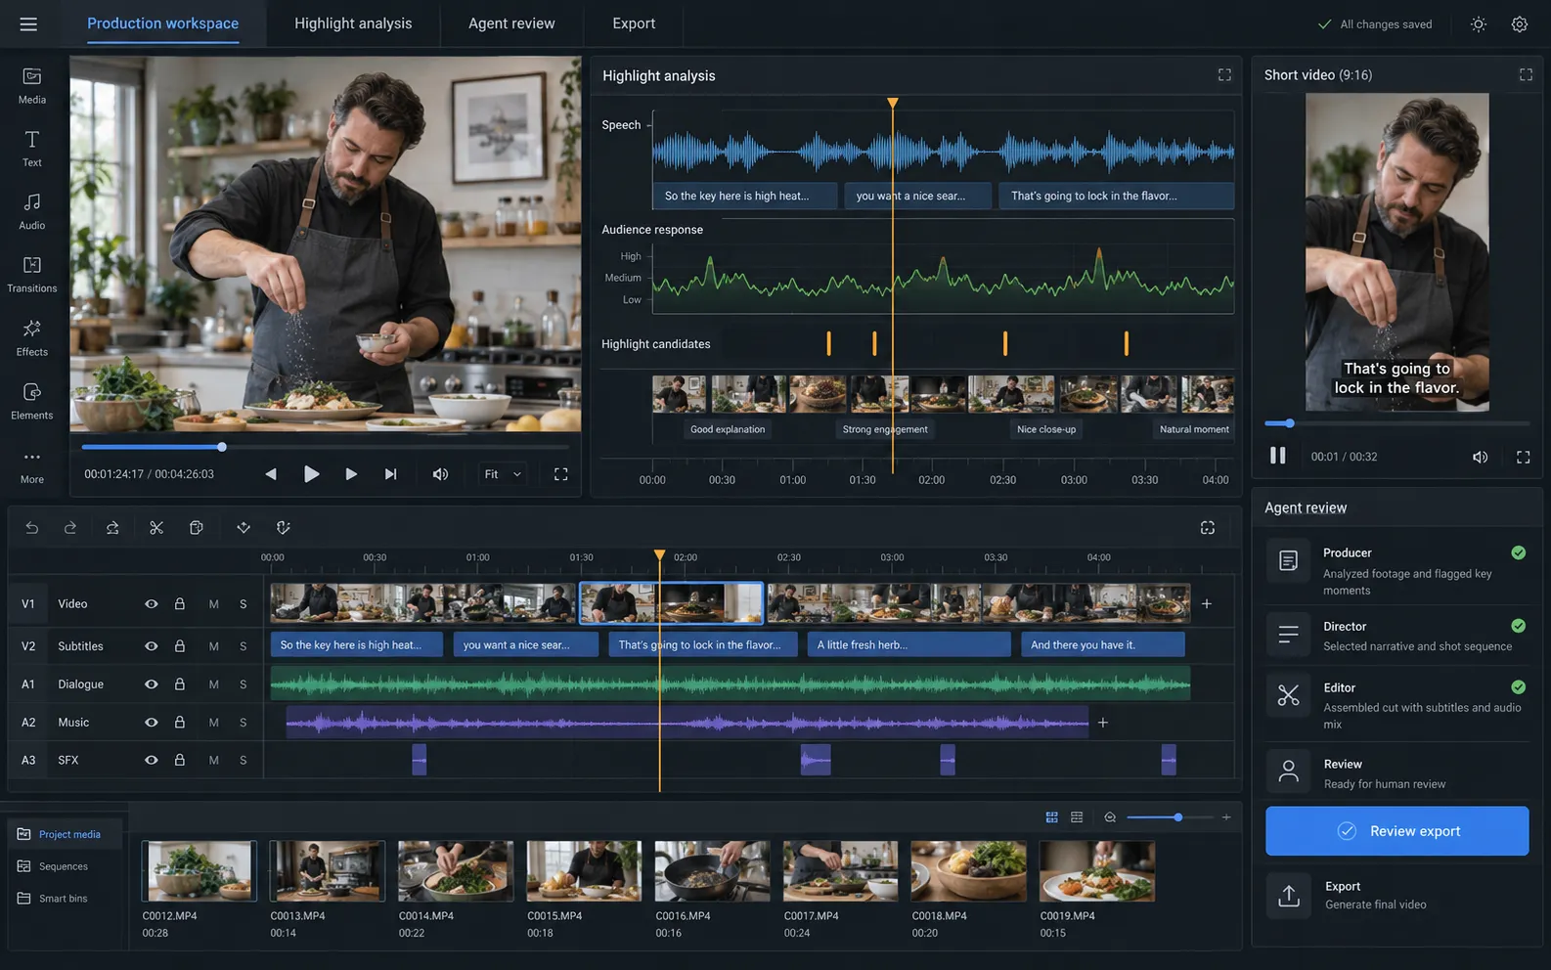Screen dimensions: 1551x970
Task: Select the C0012.MP4 thumbnail
Action: [x=199, y=871]
